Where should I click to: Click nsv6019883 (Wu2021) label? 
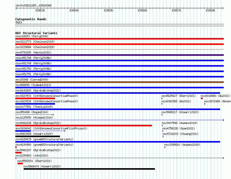tap(215, 96)
